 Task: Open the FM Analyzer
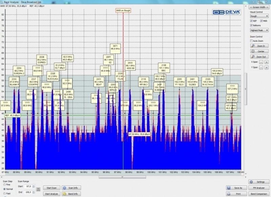click(259, 188)
